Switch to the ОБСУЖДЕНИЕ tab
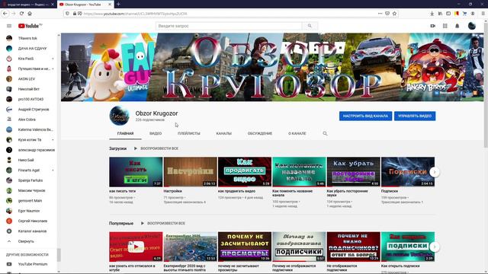This screenshot has width=488, height=274. (x=260, y=134)
